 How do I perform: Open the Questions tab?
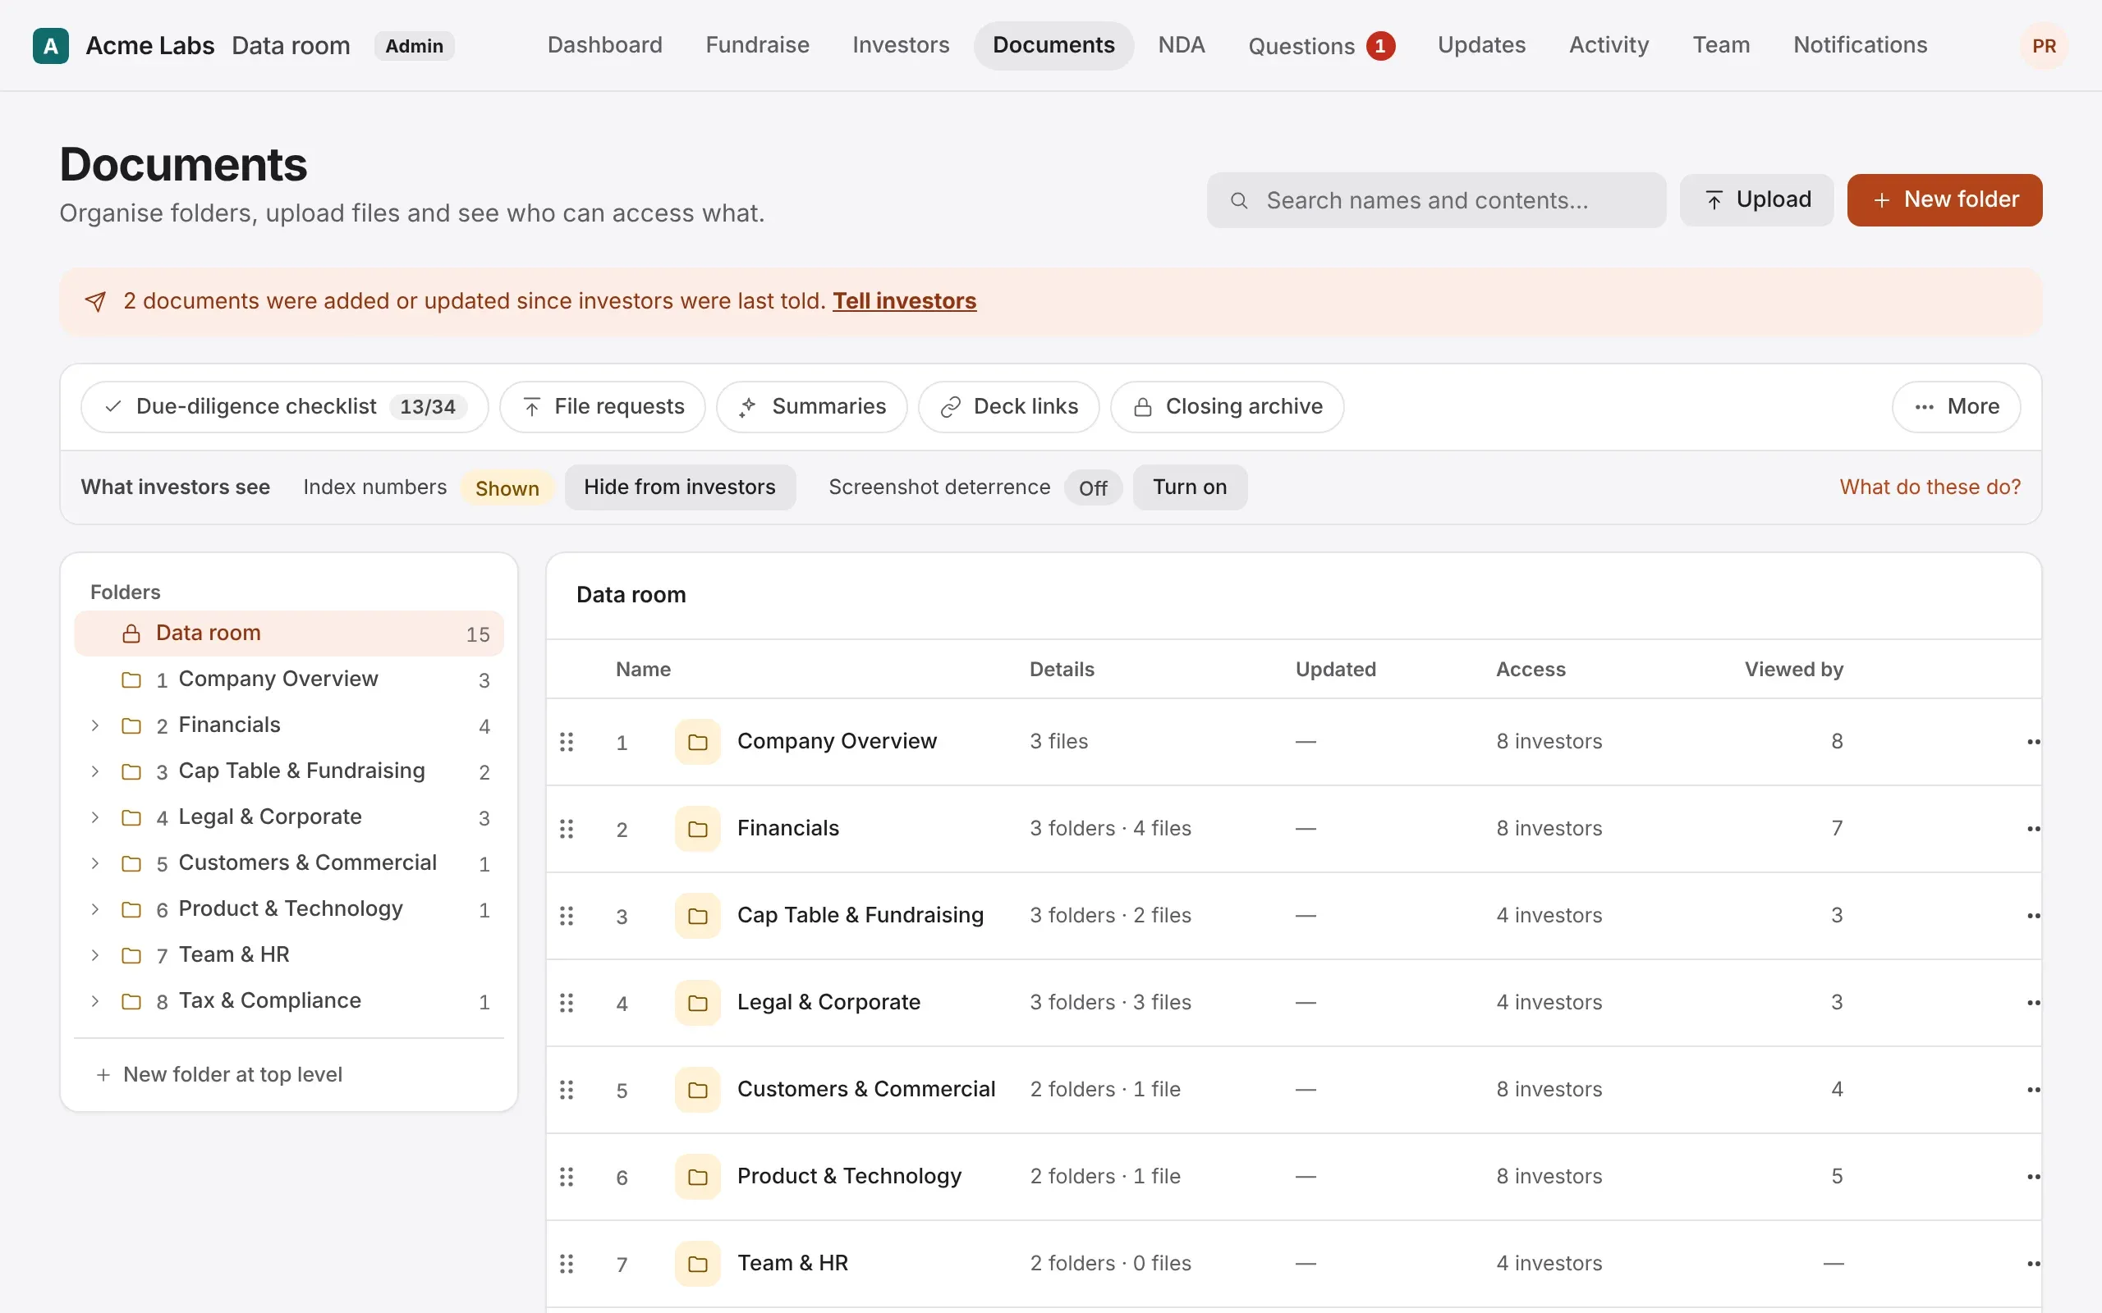(x=1321, y=46)
